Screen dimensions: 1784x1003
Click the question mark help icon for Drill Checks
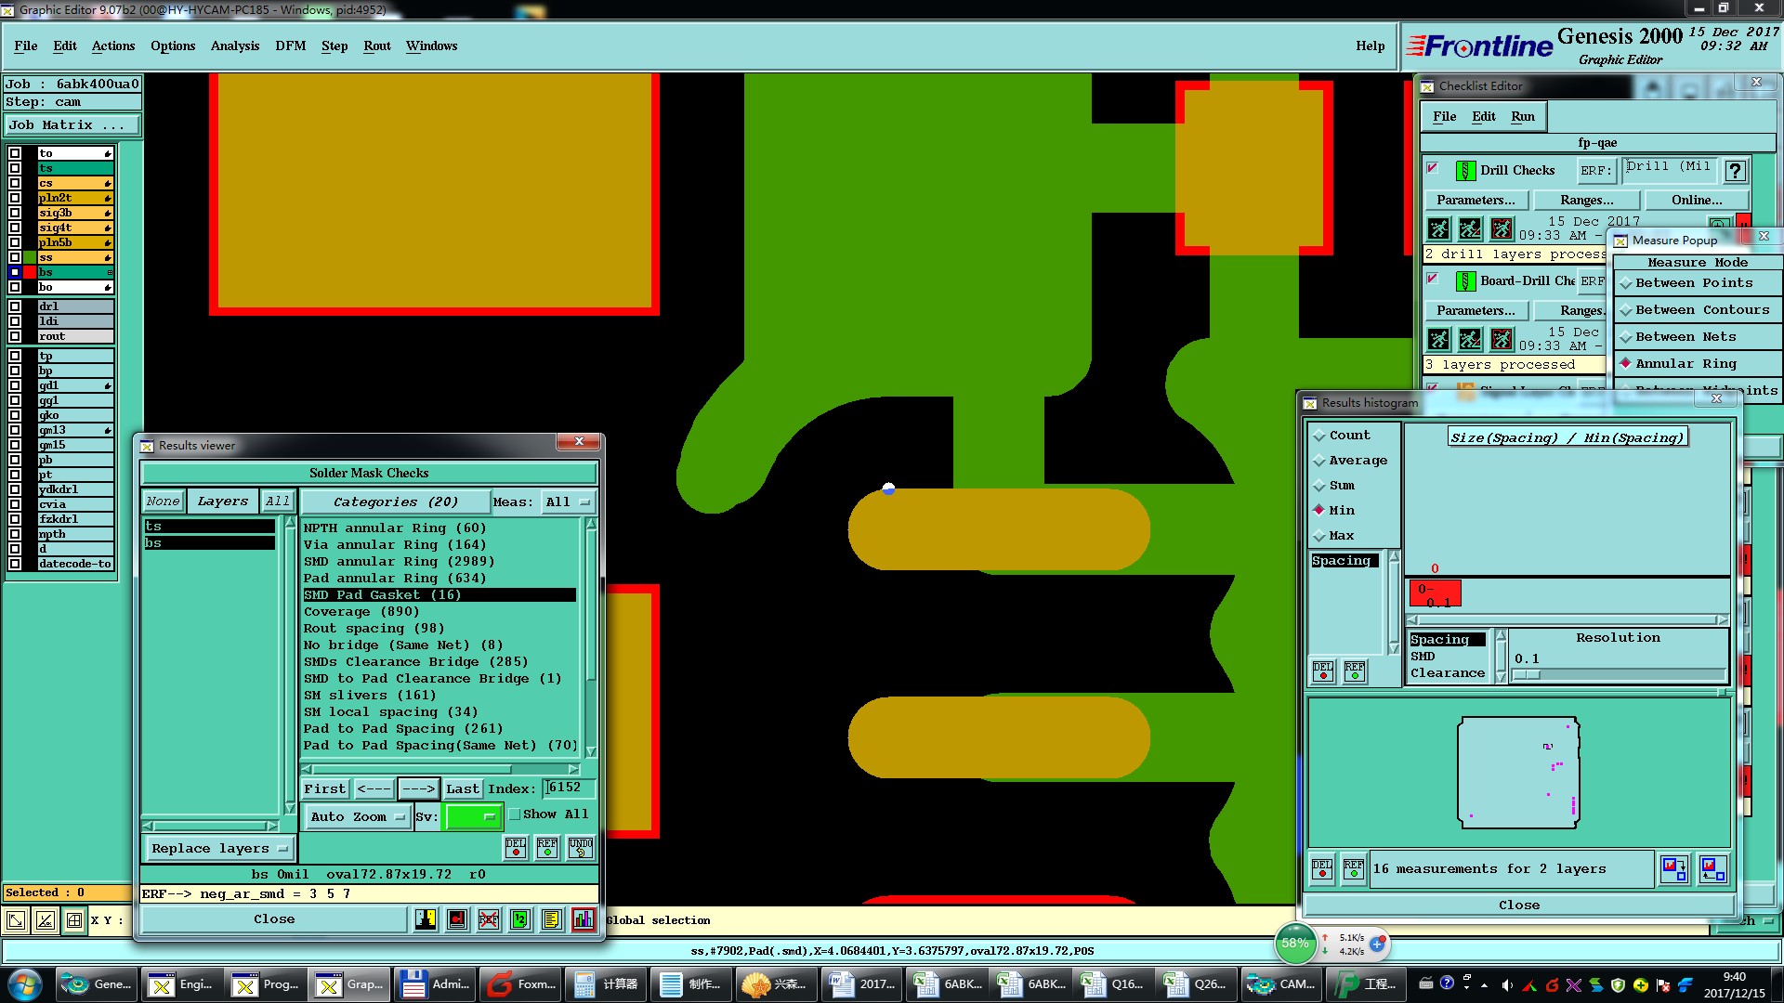point(1735,171)
